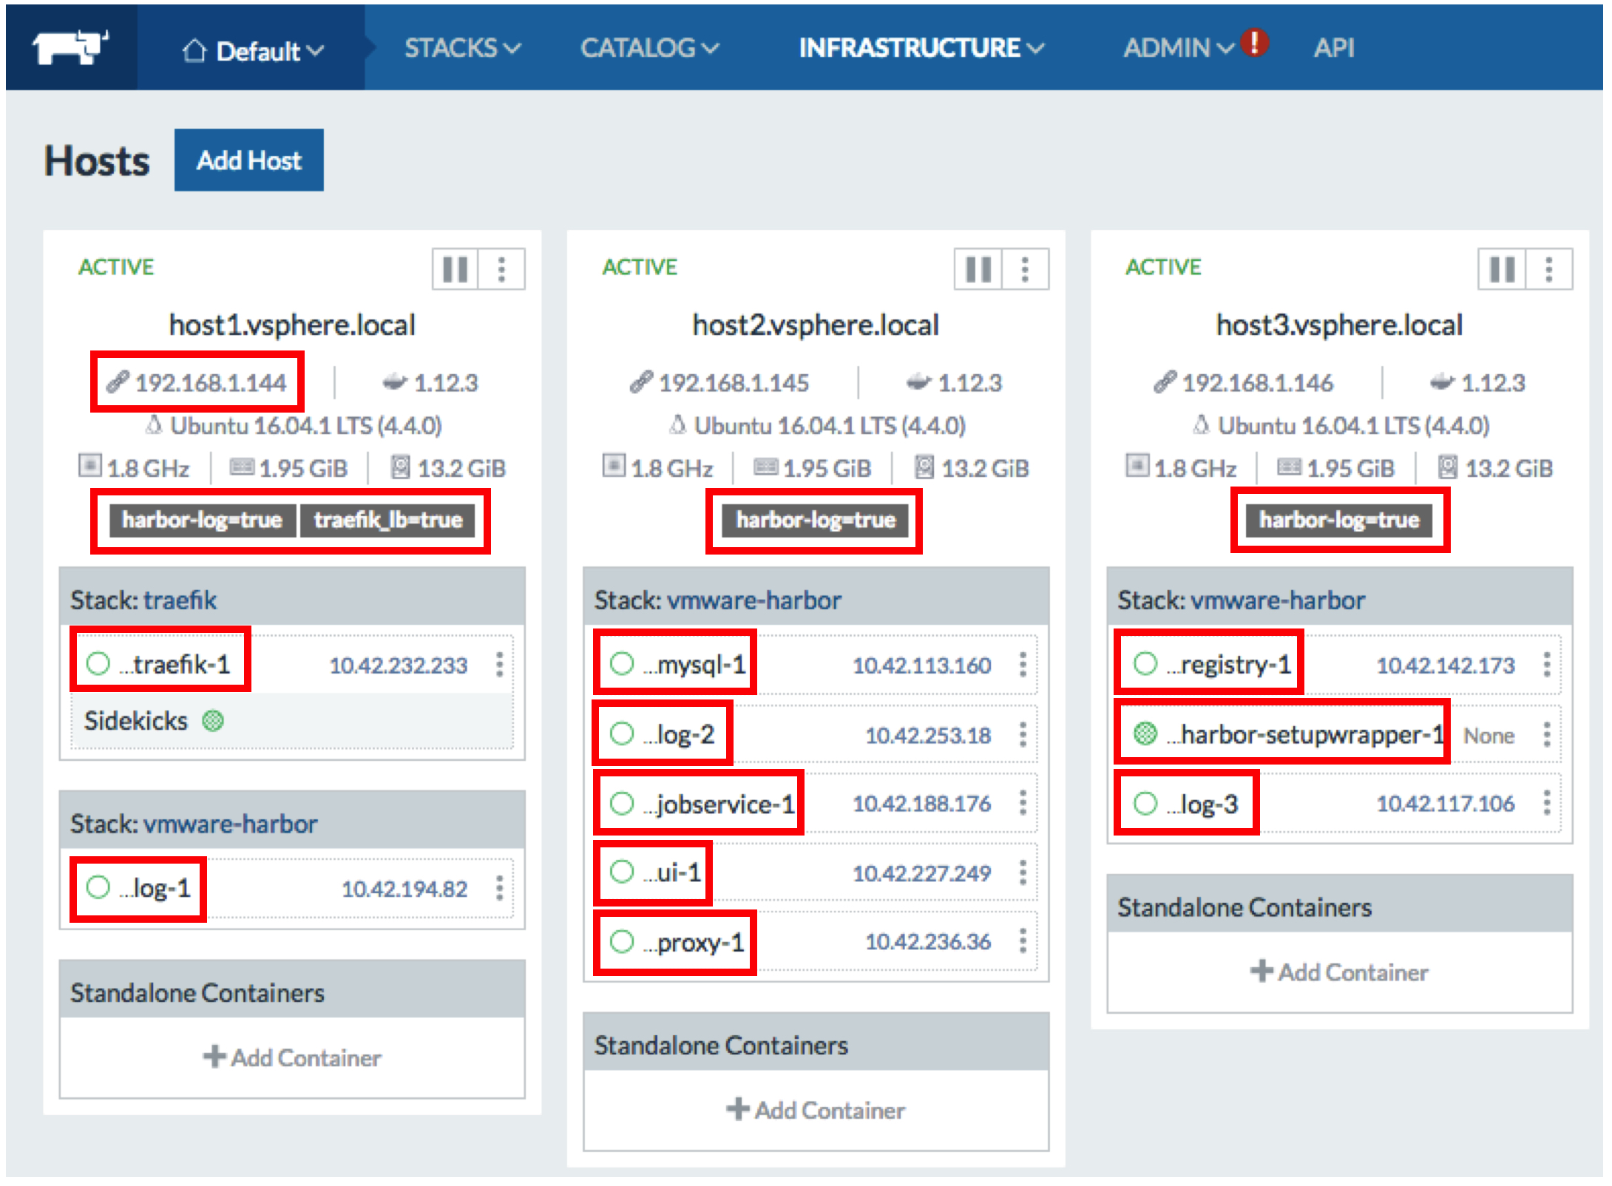
Task: Expand the STACKS dropdown menu
Action: pyautogui.click(x=462, y=48)
